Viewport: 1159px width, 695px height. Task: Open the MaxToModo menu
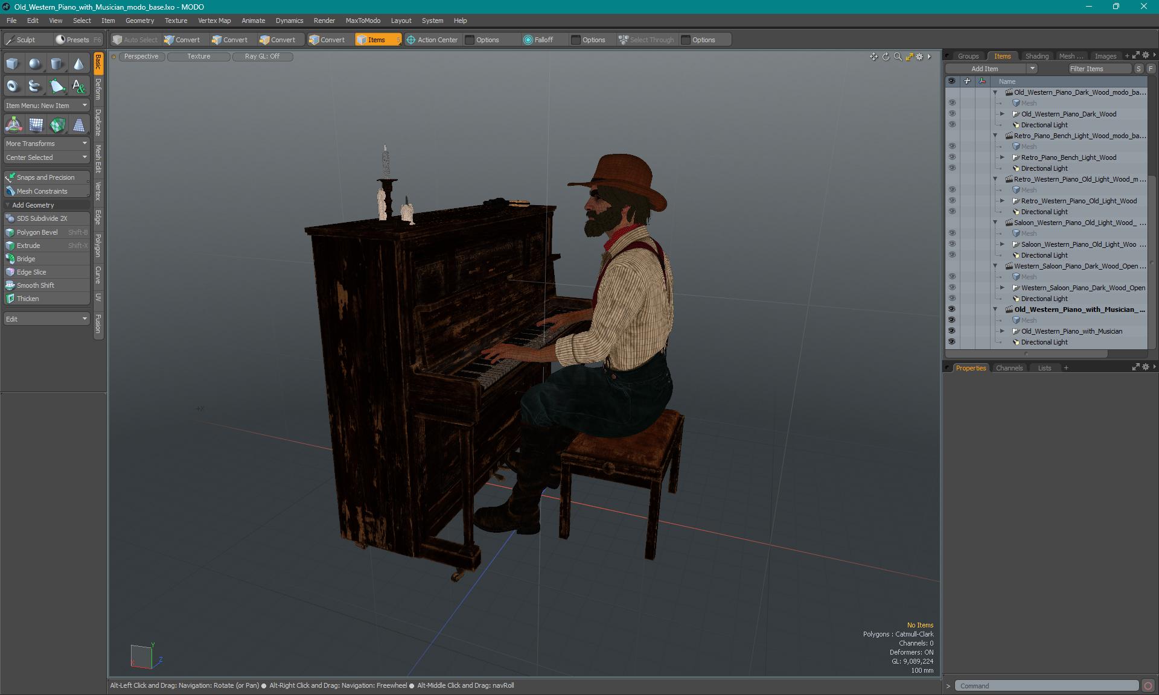[363, 21]
